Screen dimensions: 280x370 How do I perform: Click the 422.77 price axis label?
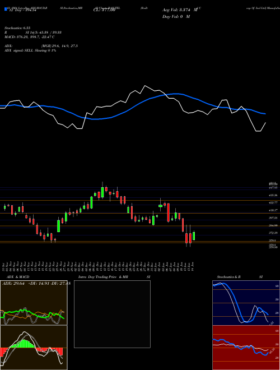click(x=273, y=203)
